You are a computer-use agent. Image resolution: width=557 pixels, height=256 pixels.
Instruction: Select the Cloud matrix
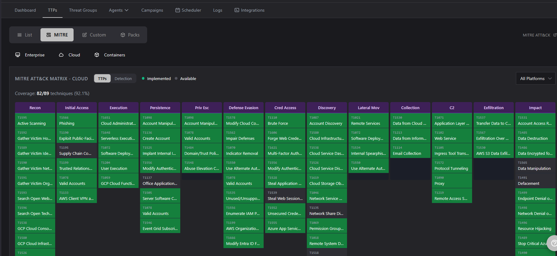tap(70, 55)
